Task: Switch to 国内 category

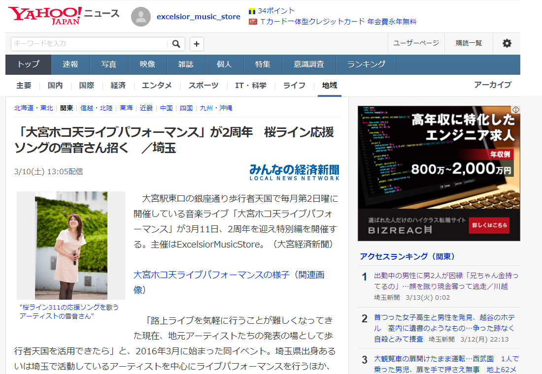Action: coord(55,85)
